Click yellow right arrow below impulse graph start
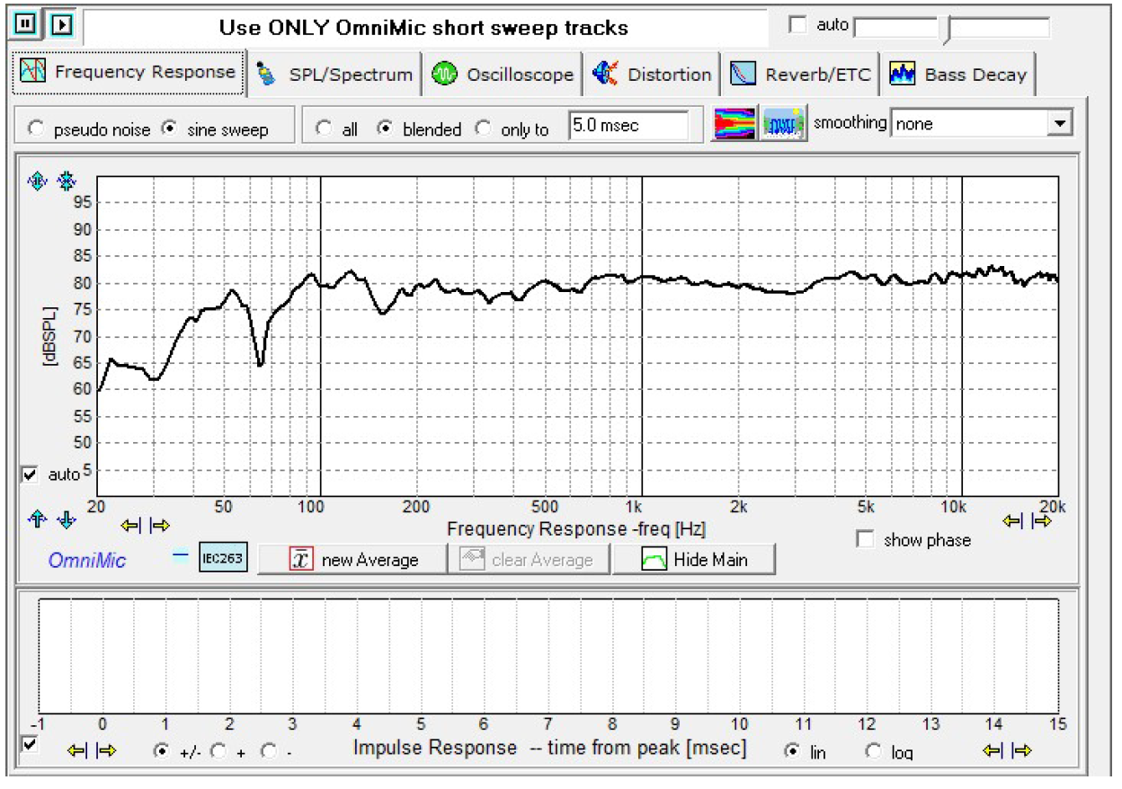The width and height of the screenshot is (1122, 789). 107,751
